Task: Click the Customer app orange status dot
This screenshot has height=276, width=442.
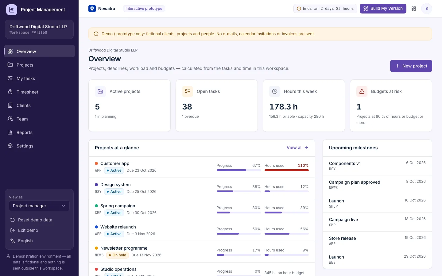Action: [x=96, y=163]
